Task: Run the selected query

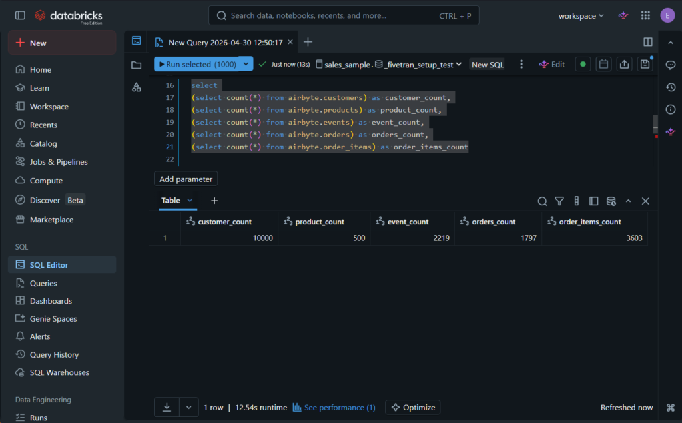Action: tap(197, 64)
